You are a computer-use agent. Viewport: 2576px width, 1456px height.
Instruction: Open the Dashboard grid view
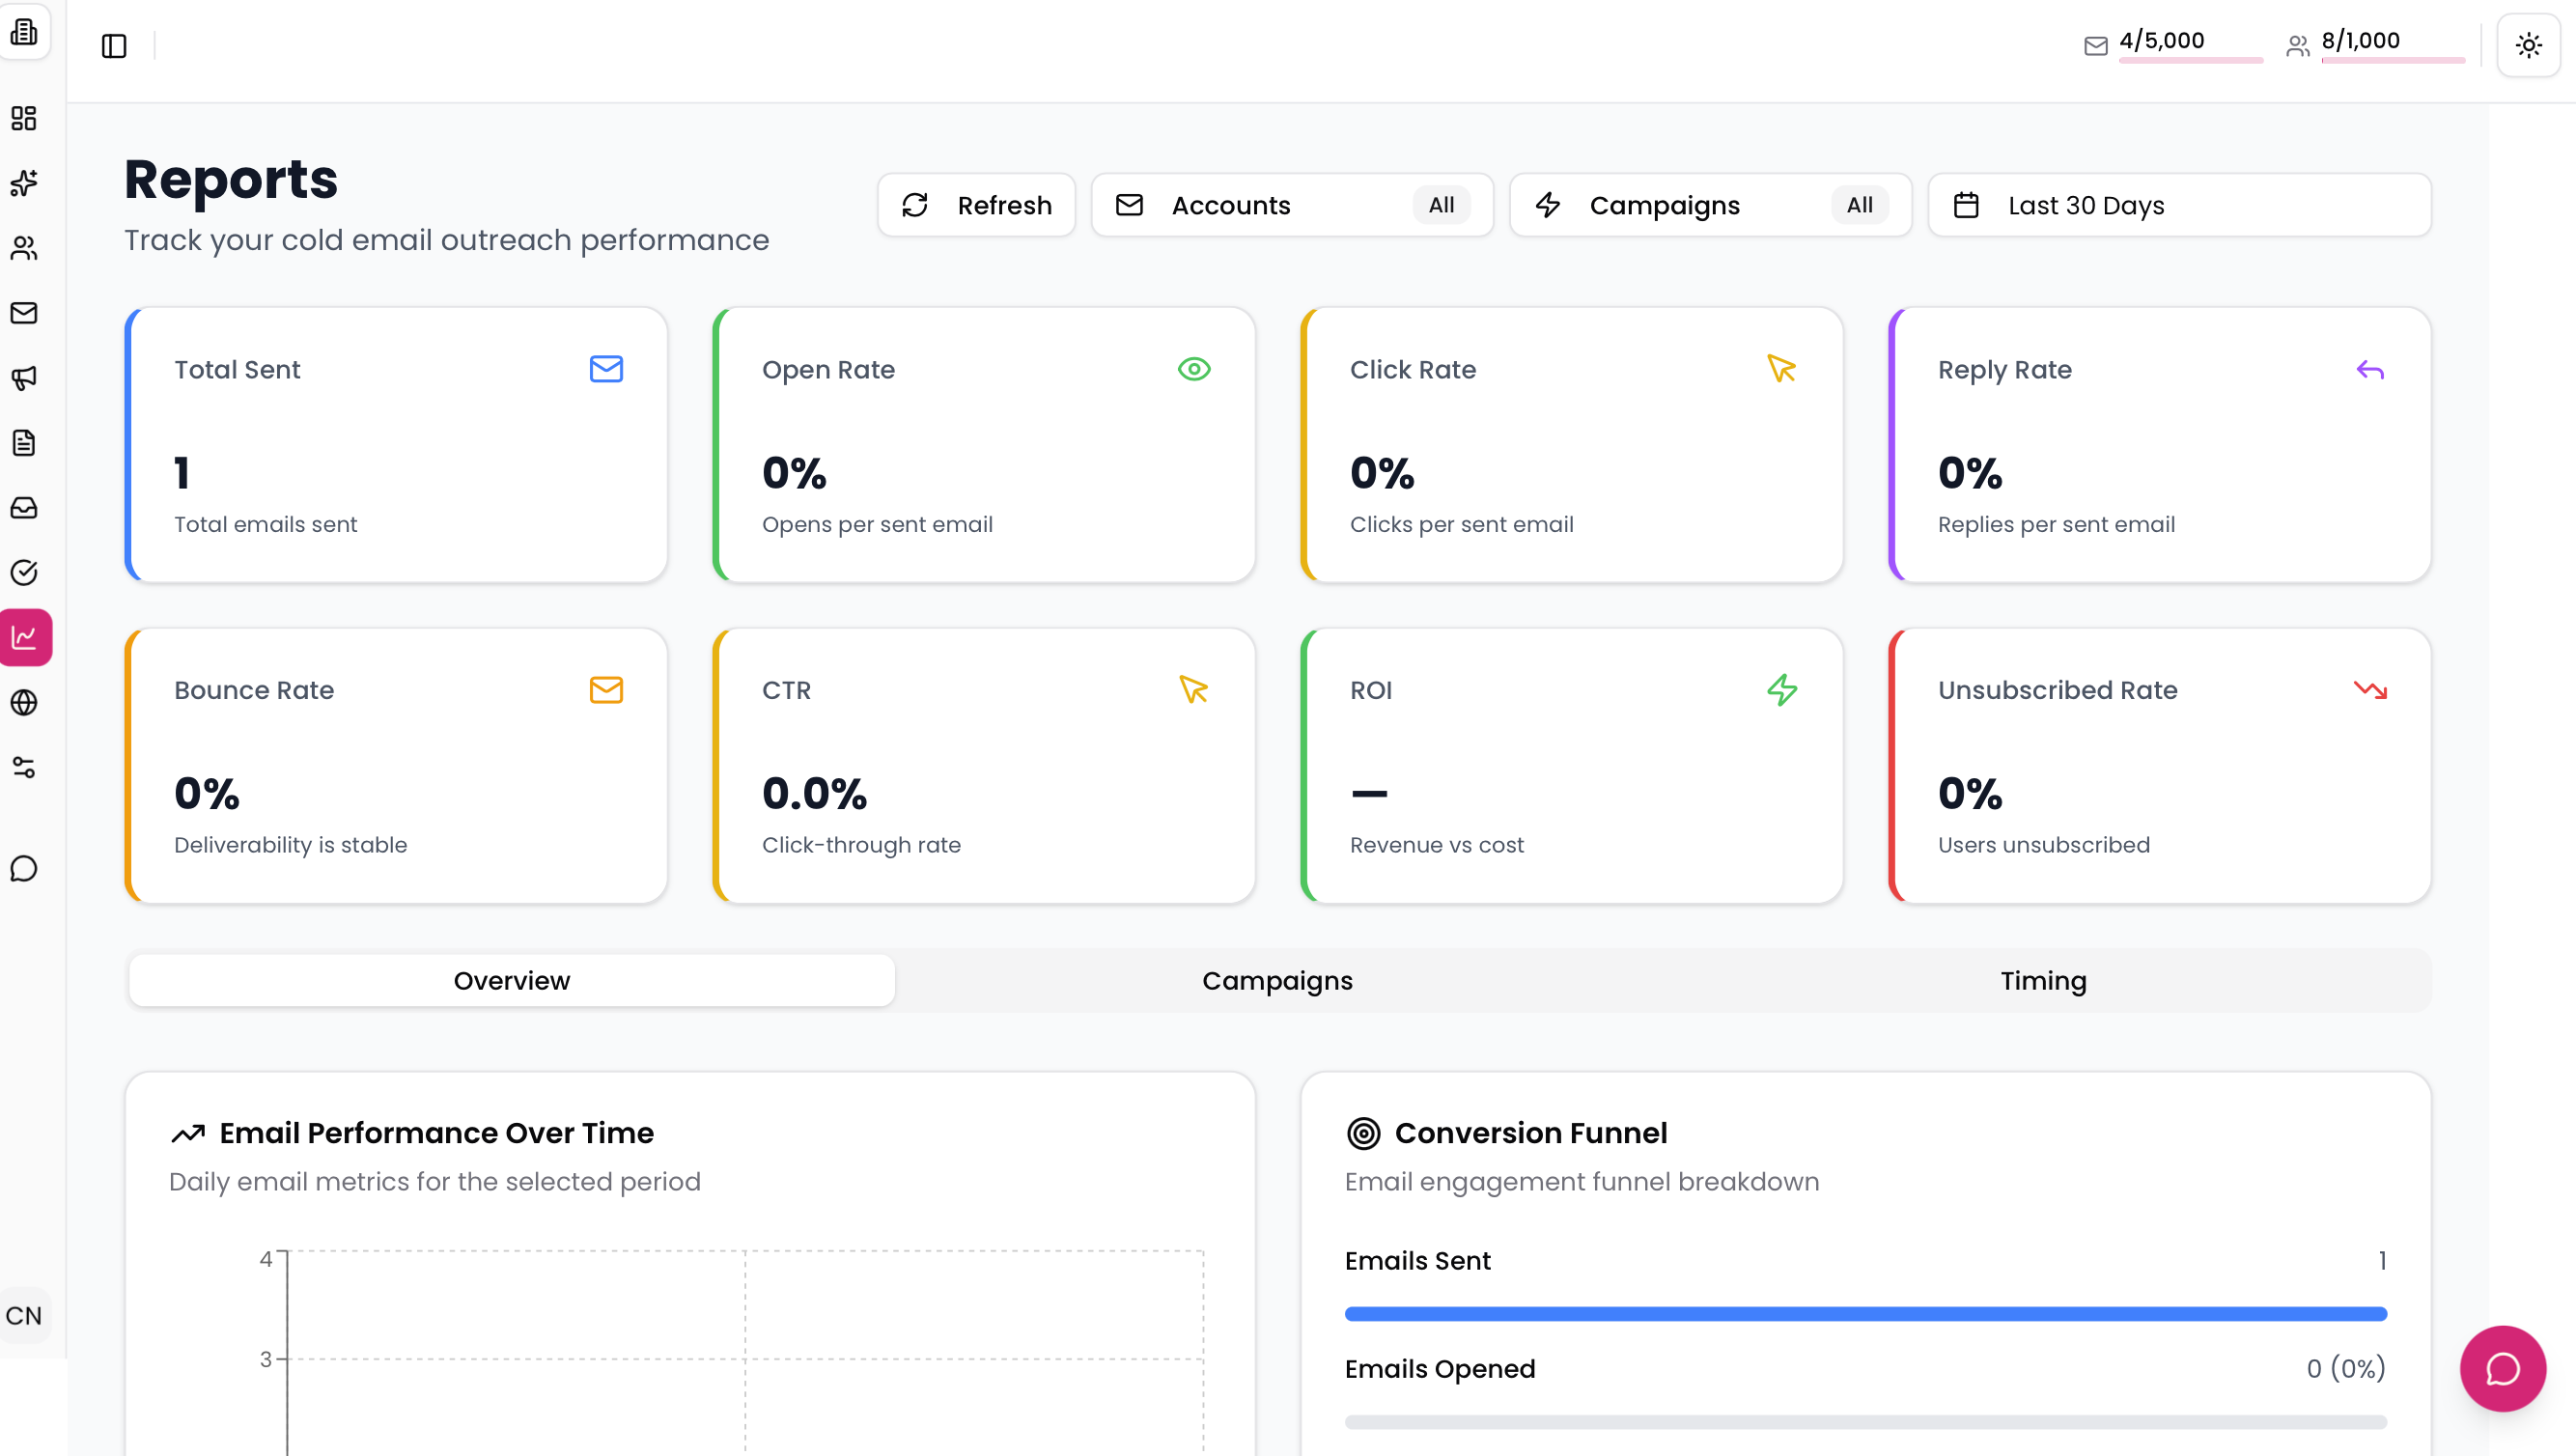click(25, 118)
